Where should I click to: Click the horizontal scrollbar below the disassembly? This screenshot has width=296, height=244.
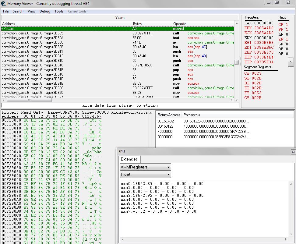point(28,100)
